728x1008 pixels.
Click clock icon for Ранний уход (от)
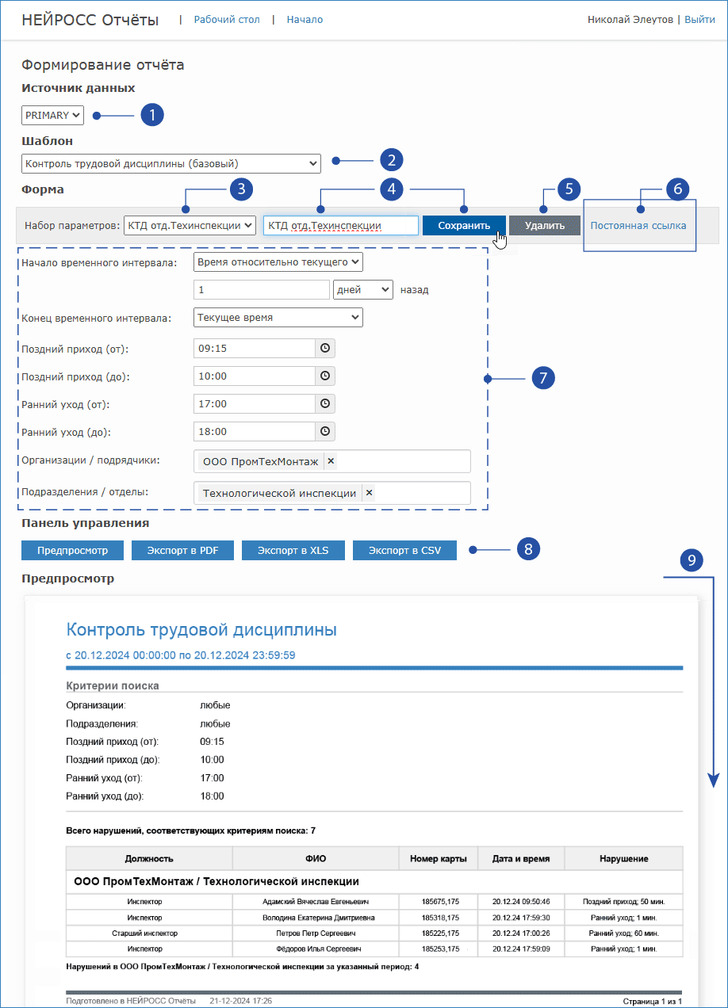[324, 404]
